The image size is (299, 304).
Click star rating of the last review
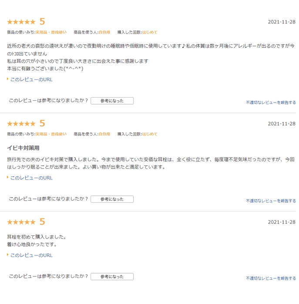pos(21,222)
